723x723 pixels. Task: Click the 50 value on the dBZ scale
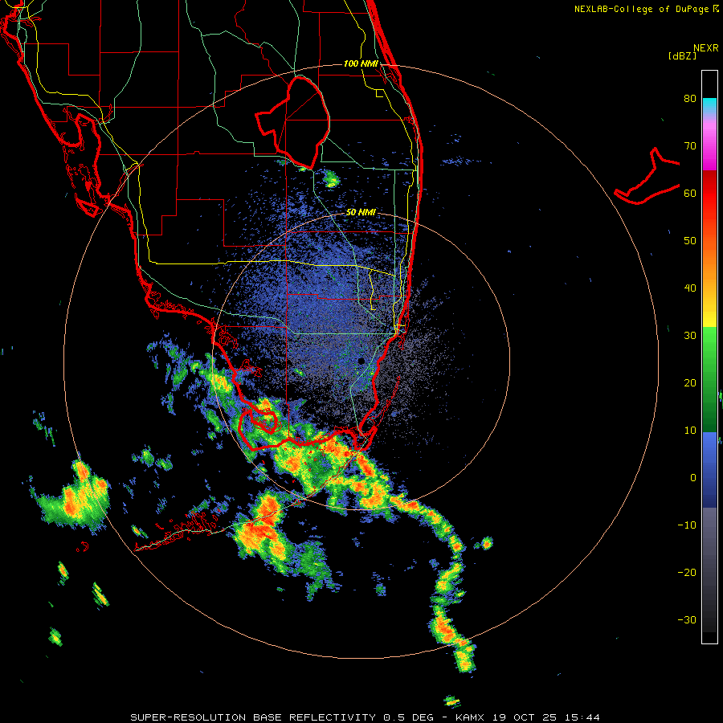(x=690, y=241)
